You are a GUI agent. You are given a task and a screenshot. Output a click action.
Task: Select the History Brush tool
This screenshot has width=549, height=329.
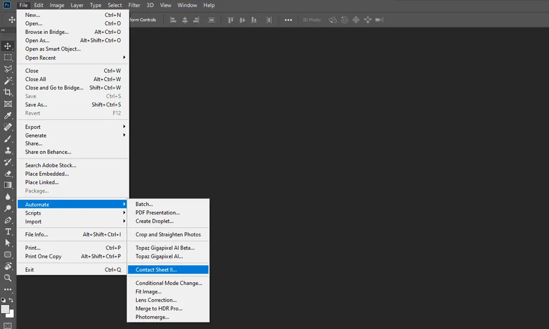(x=8, y=162)
